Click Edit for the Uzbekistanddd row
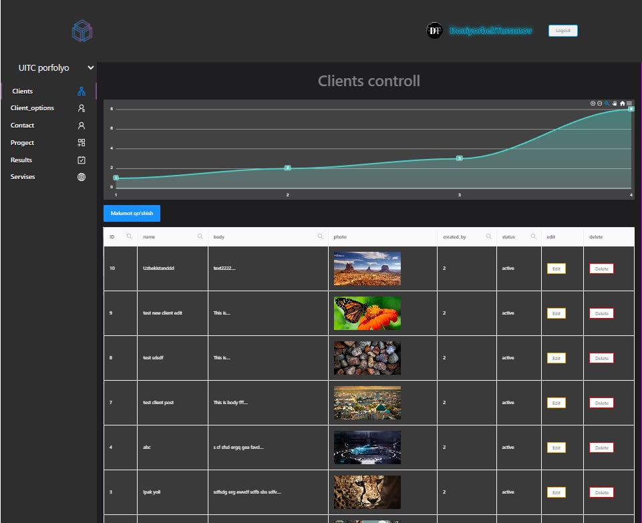This screenshot has width=642, height=523. 556,269
